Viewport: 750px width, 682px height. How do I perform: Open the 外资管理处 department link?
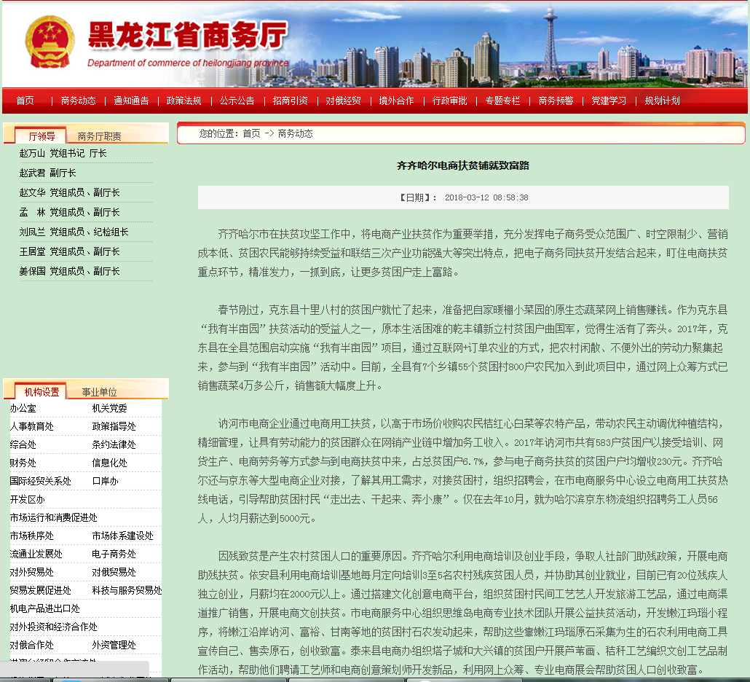pyautogui.click(x=114, y=645)
